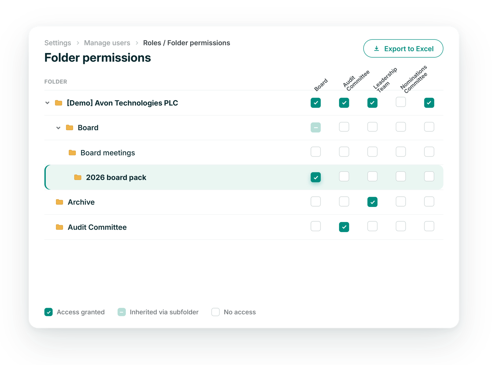Grant Nominations Committee access to Avon Technologies PLC
The width and height of the screenshot is (496, 365).
click(x=401, y=102)
